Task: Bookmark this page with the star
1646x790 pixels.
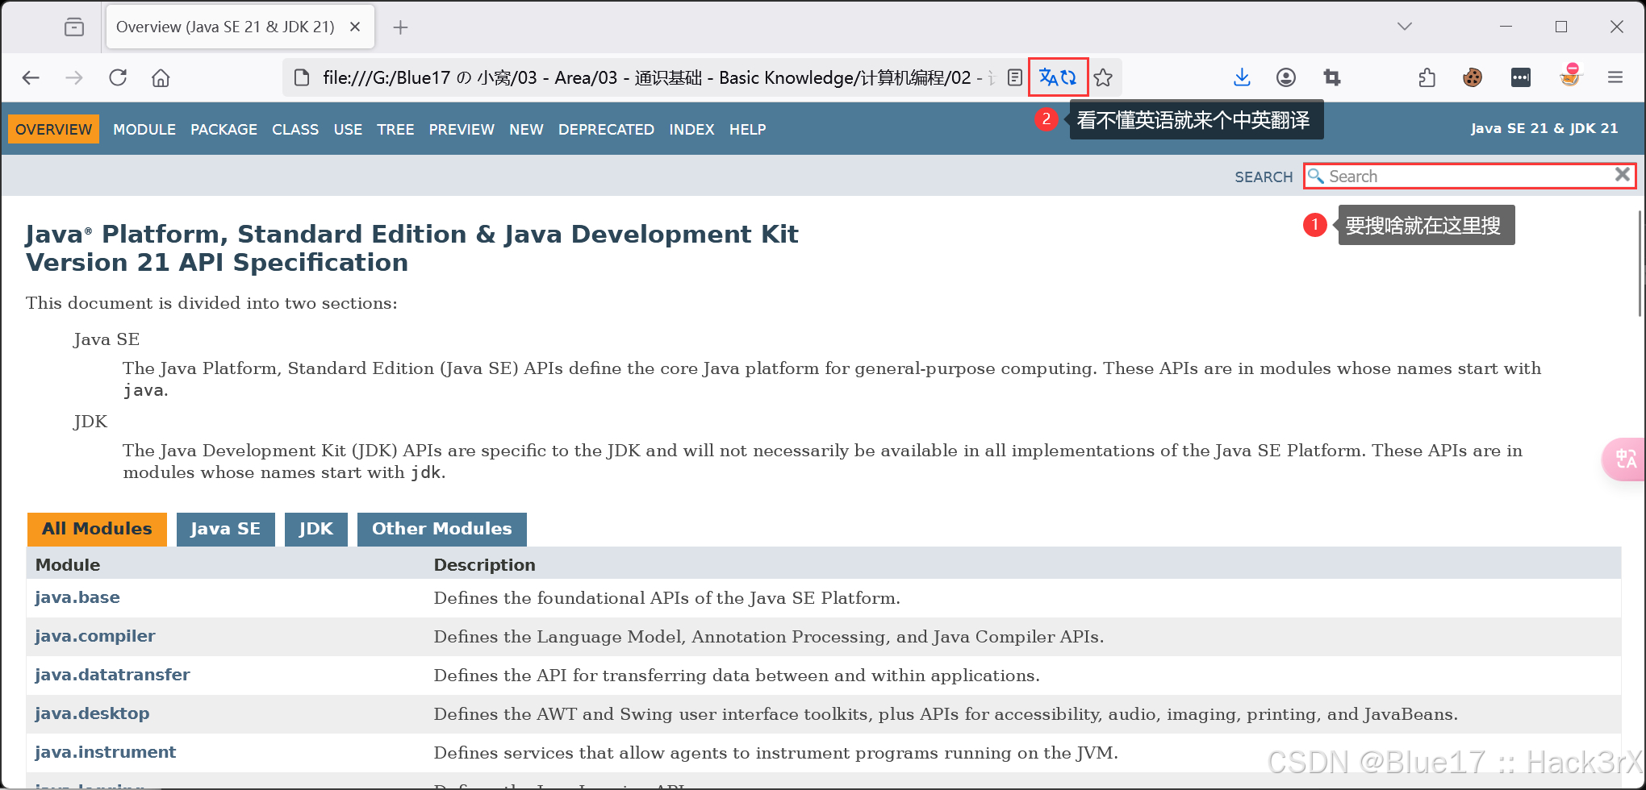Action: [x=1103, y=77]
